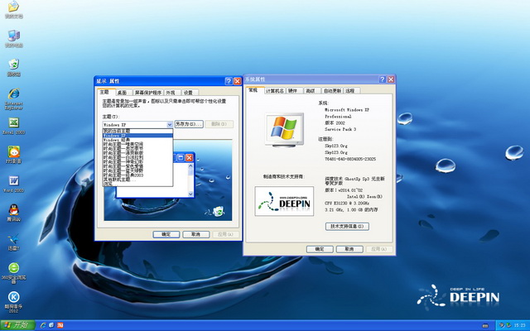Click the 技术支持信息 button

pos(347,226)
